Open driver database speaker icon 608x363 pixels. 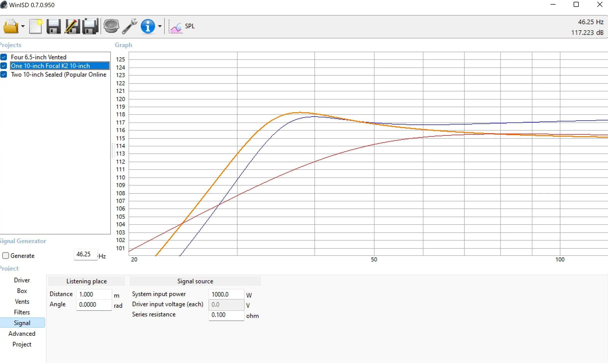(x=111, y=26)
